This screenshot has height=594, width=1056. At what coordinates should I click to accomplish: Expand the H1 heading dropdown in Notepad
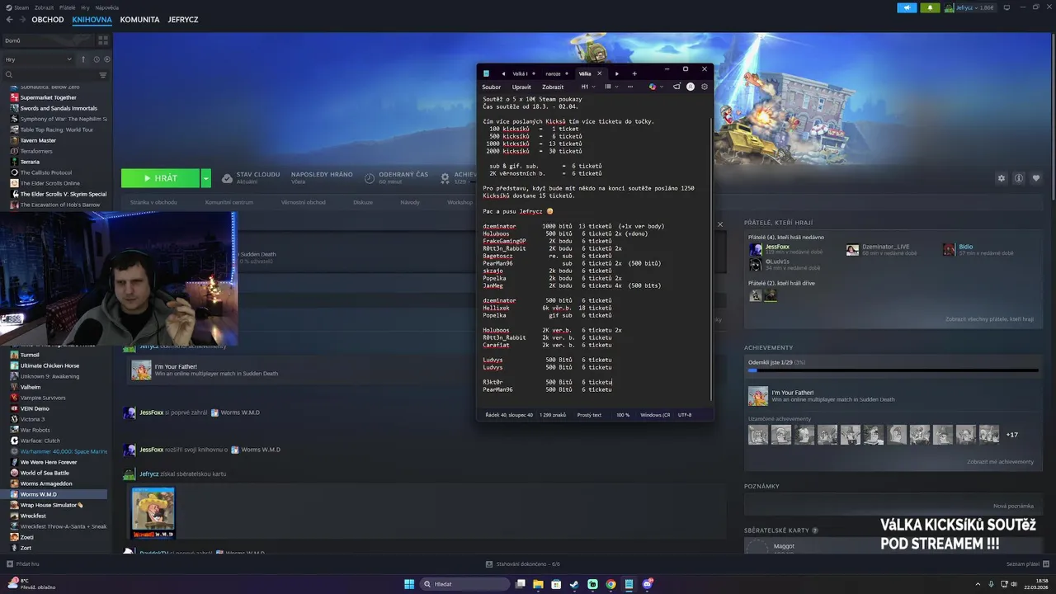(587, 87)
